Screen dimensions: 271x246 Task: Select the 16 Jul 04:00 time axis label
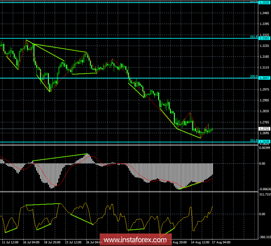31,242
